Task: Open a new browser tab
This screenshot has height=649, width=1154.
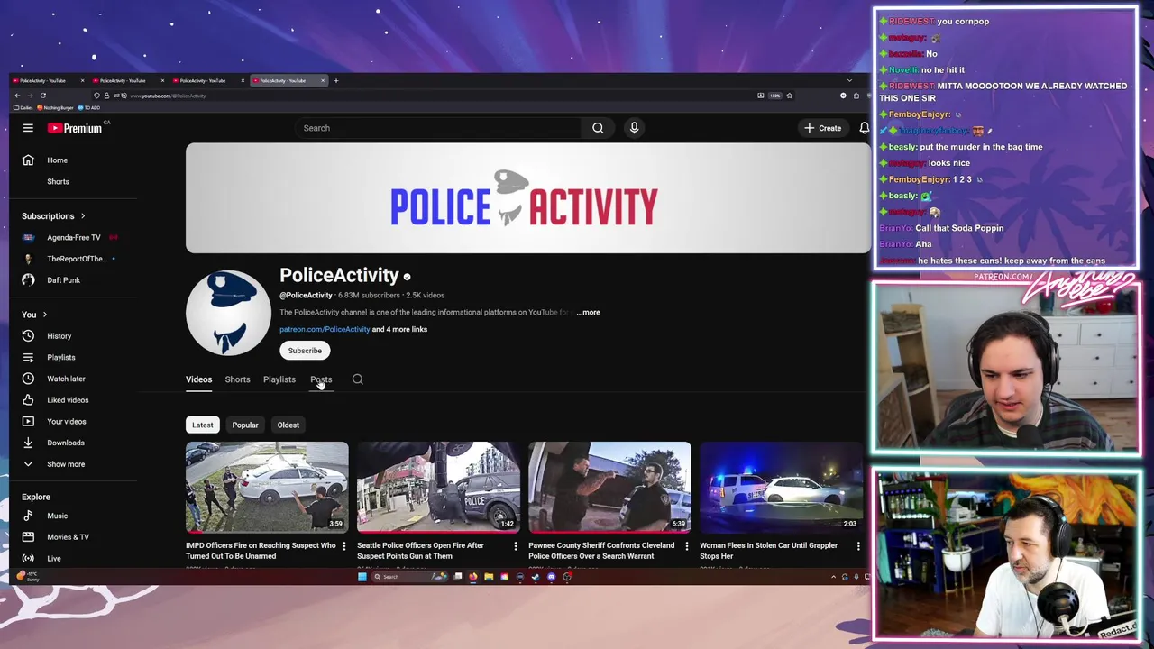Action: click(x=336, y=81)
